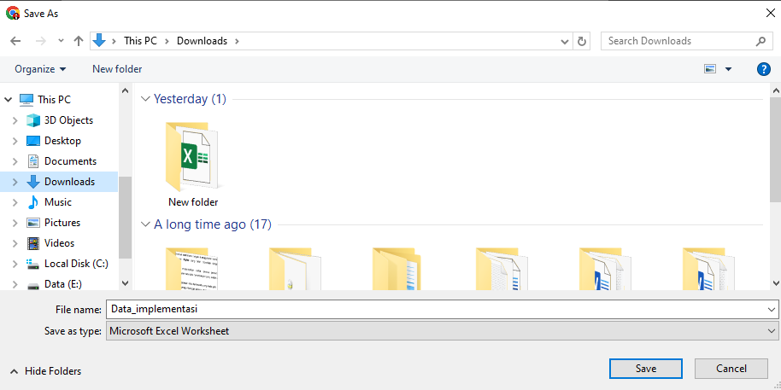Image resolution: width=781 pixels, height=390 pixels.
Task: Select 3D Objects in the navigation tree
Action: [x=68, y=120]
